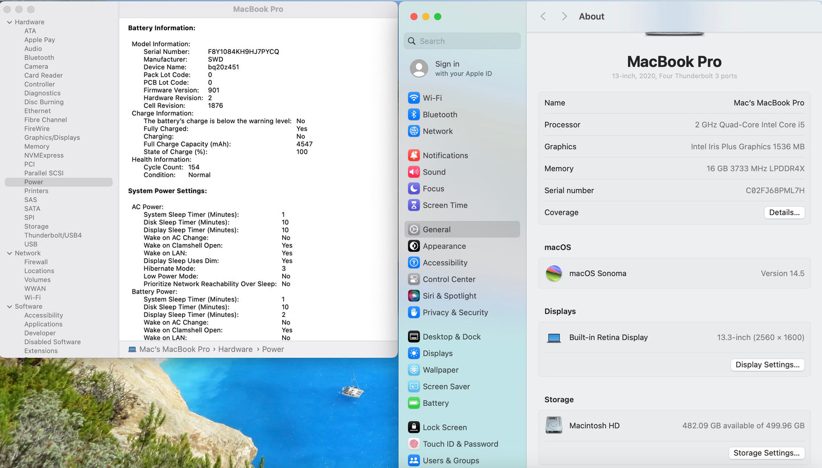This screenshot has height=468, width=822.
Task: Select Graphics/Displays in hardware list
Action: pyautogui.click(x=52, y=137)
